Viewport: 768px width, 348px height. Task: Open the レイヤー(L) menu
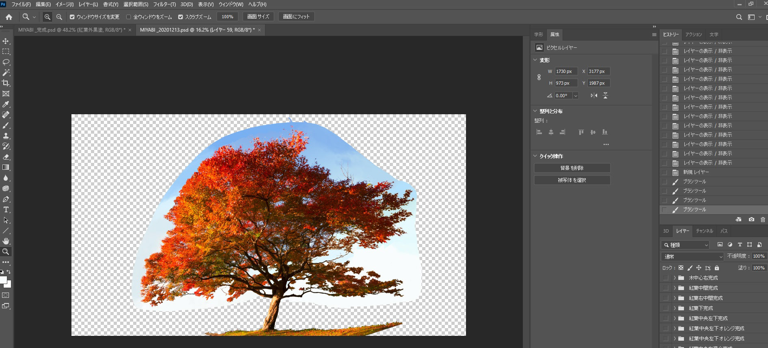click(x=88, y=4)
